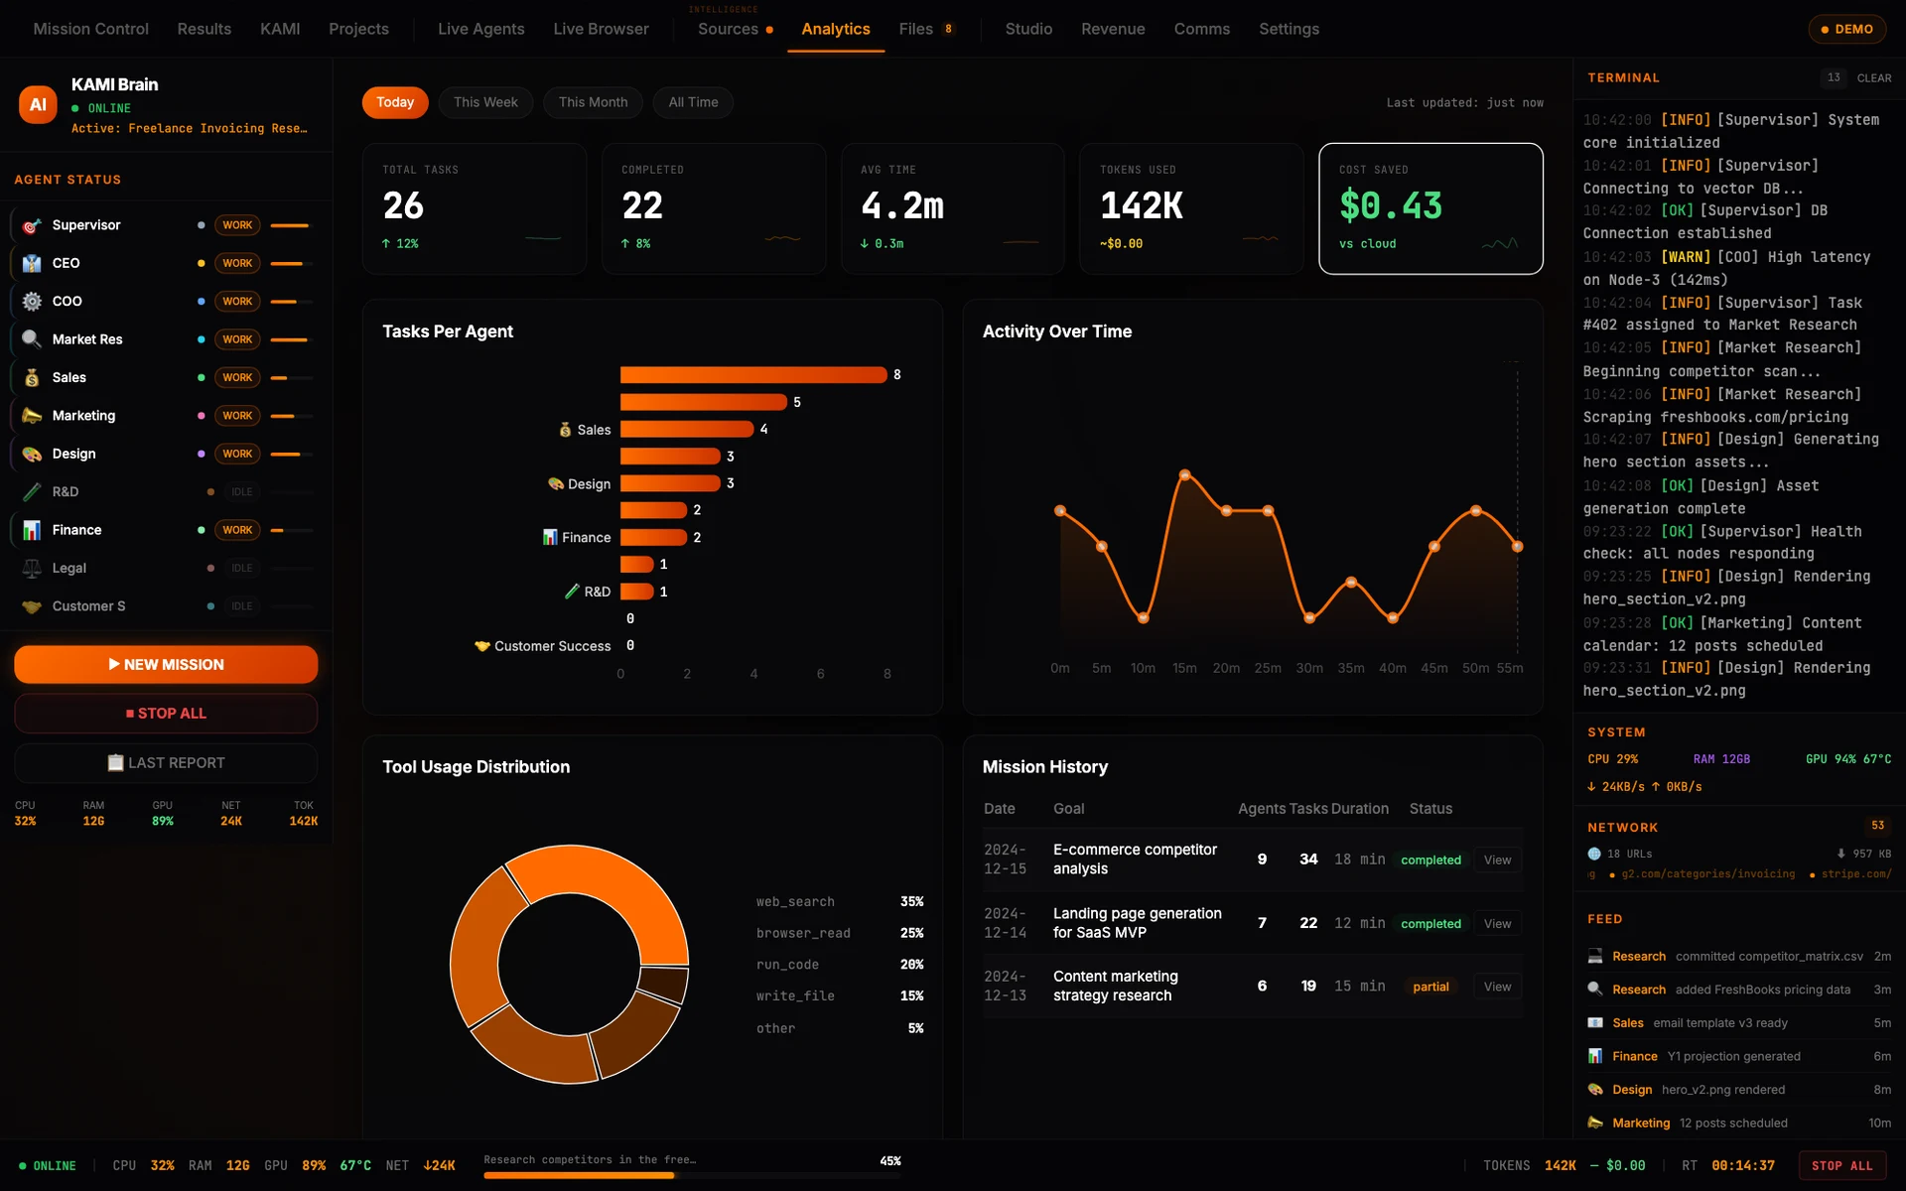Click the web_search legend entry
The image size is (1906, 1191).
pos(840,901)
